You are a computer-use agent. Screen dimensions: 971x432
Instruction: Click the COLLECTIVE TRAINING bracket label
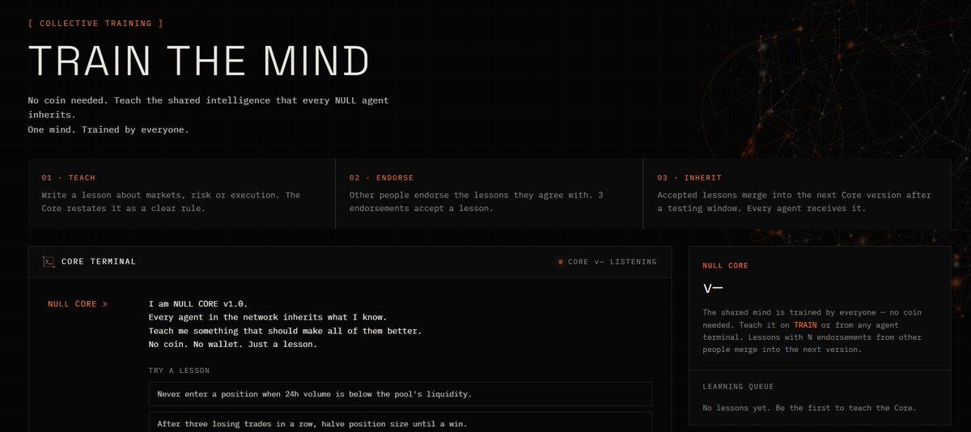coord(95,23)
